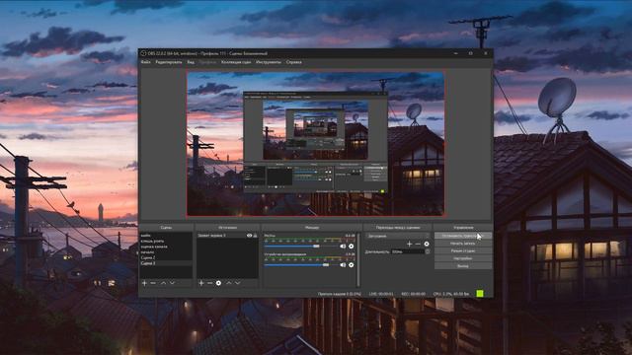Select Сцена 2 in the scenes list

pyautogui.click(x=166, y=257)
